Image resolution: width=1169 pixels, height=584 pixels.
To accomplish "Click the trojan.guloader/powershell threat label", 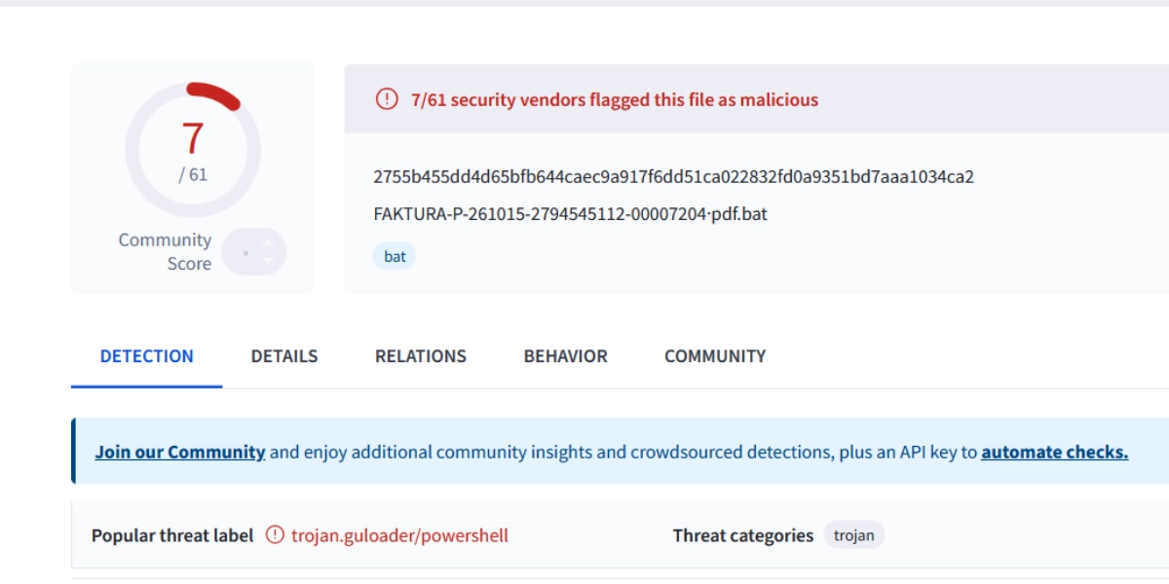I will pos(399,535).
